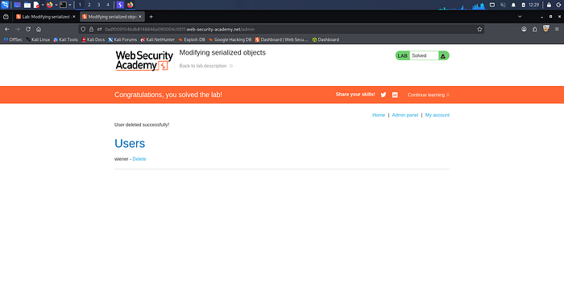This screenshot has height=294, width=564.
Task: Open the My account link
Action: tap(438, 115)
